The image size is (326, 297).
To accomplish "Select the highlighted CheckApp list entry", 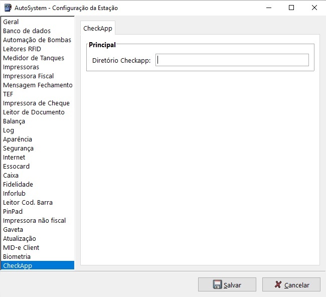I will point(38,265).
